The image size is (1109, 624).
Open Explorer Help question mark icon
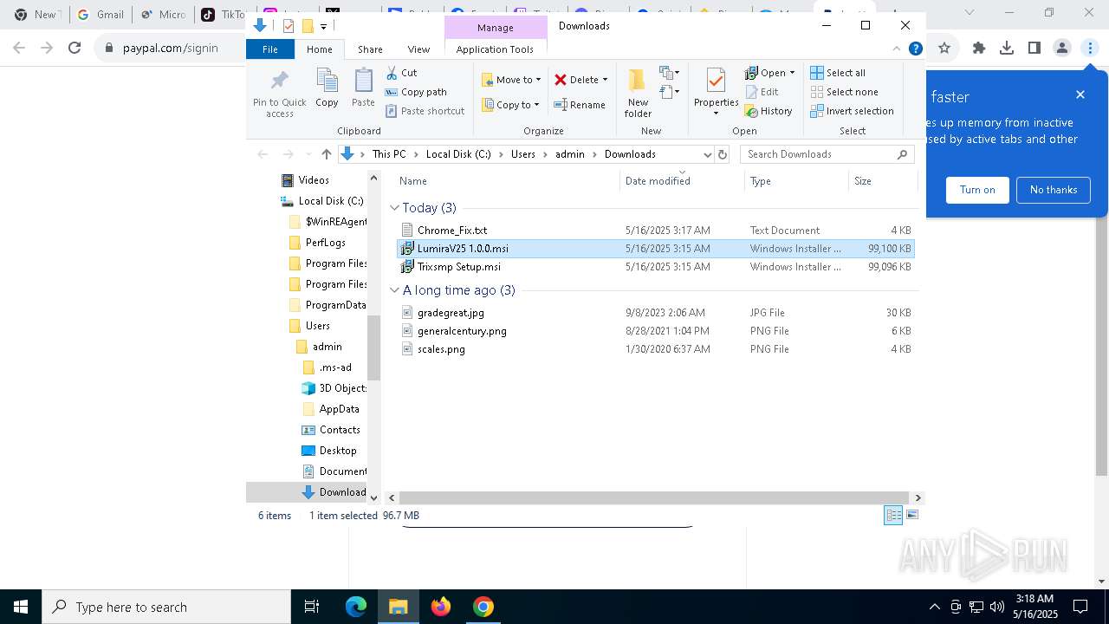pos(915,49)
